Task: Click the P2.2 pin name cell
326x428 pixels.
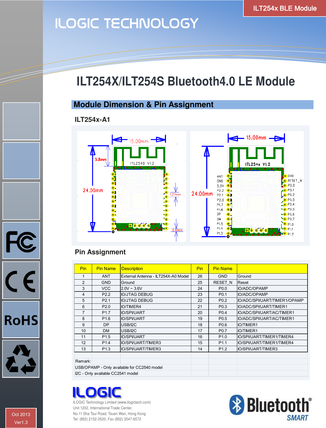Action: click(x=106, y=294)
